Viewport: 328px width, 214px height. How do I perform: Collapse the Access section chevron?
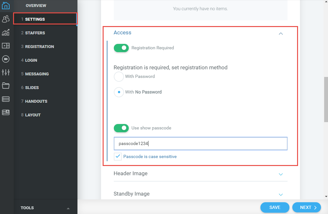(x=281, y=34)
